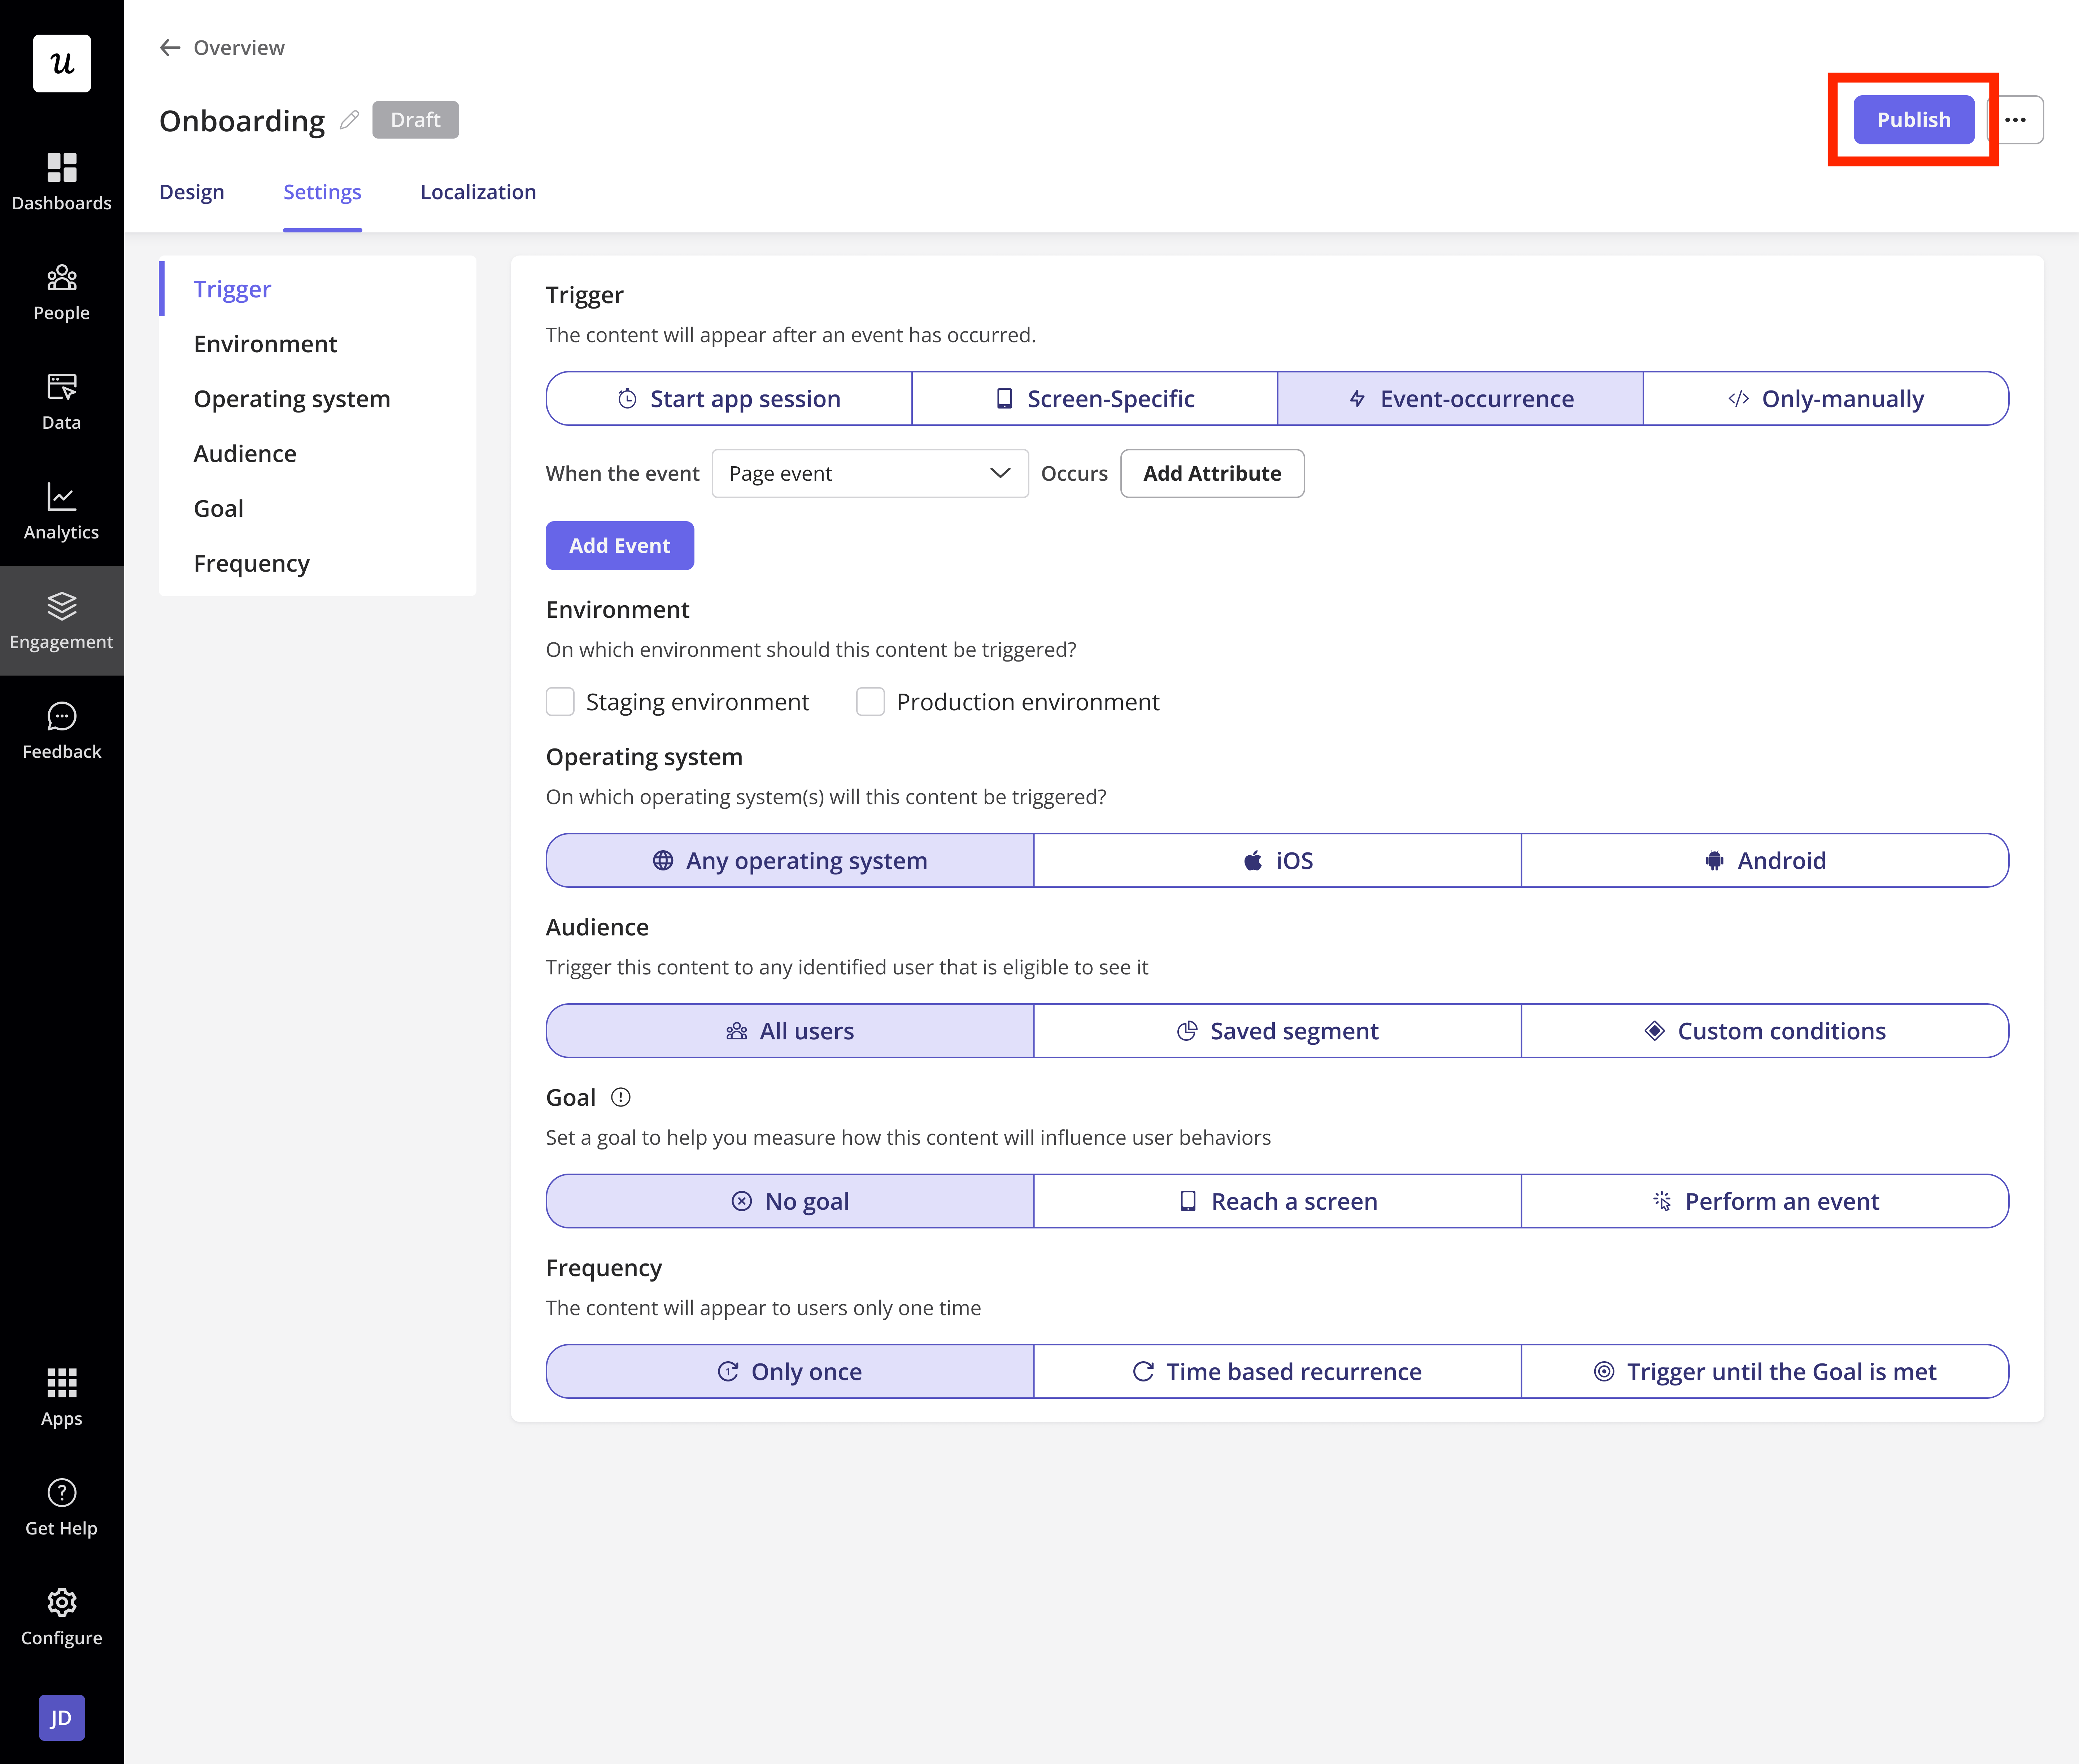Tick the Production environment checkbox
Screen dimensions: 2079x1764
[x=871, y=702]
